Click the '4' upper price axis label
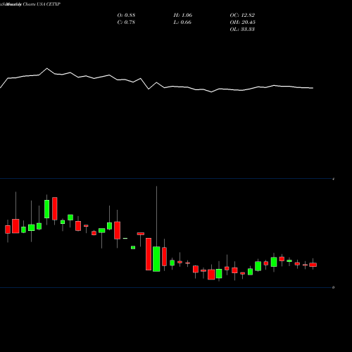 click(334, 179)
